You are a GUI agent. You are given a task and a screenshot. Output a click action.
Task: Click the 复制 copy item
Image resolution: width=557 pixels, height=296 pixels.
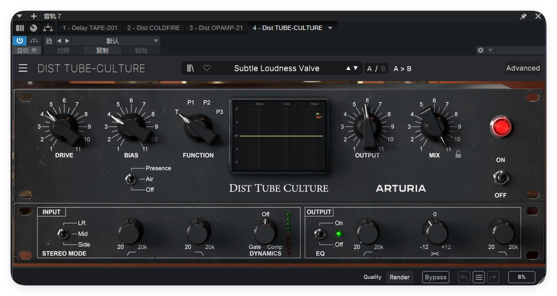point(102,51)
